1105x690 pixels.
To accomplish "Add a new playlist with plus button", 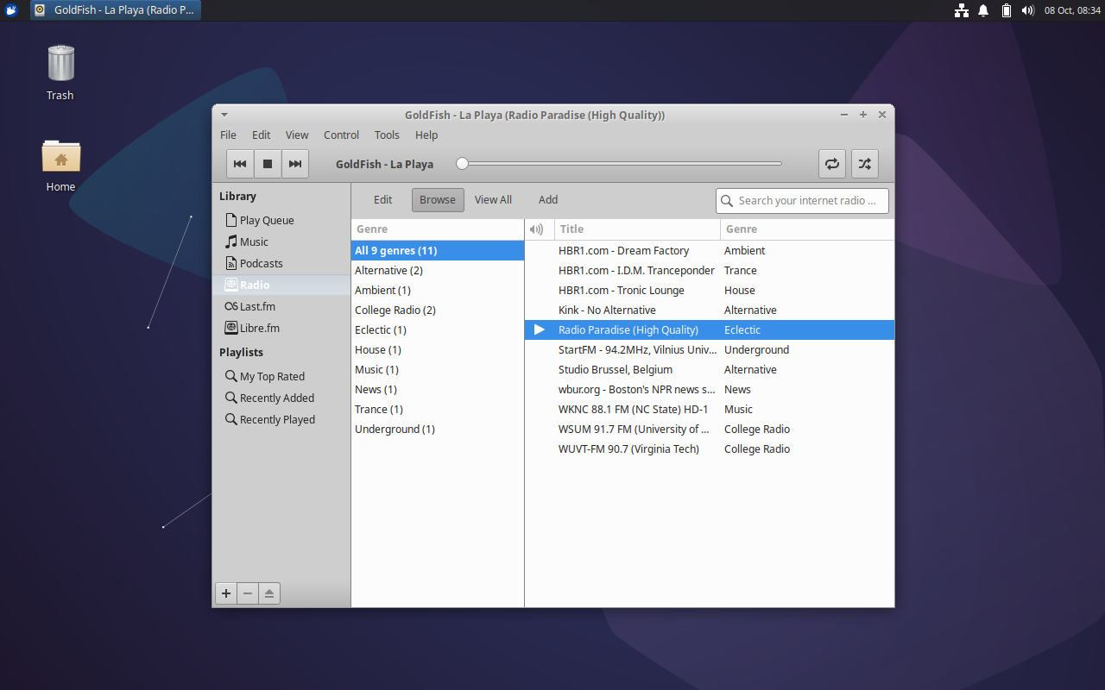I will tap(226, 593).
